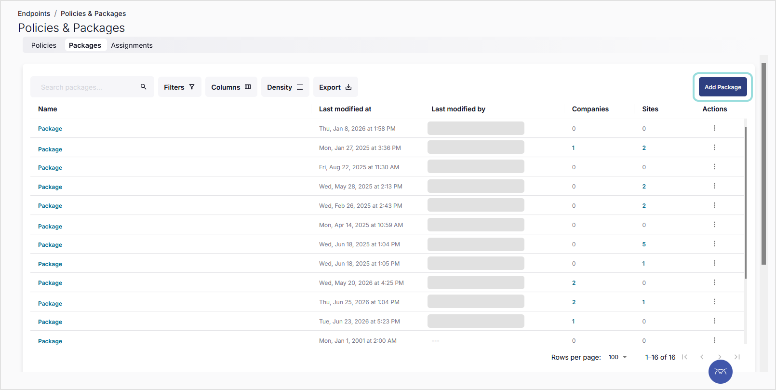776x390 pixels.
Task: Sort by Sites column header
Action: (650, 109)
